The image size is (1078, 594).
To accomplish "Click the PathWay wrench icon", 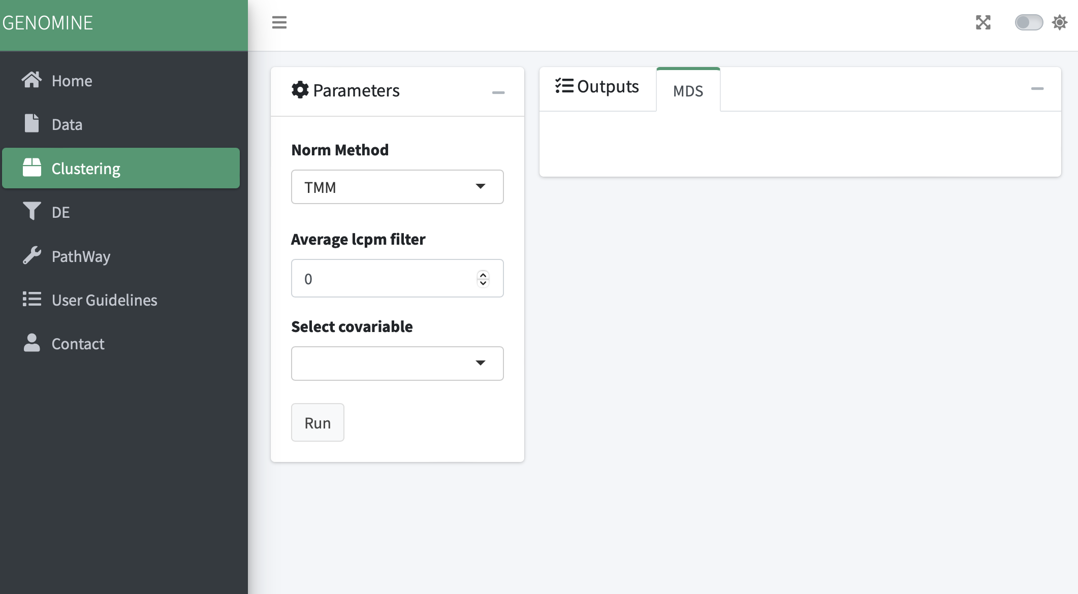I will point(32,255).
